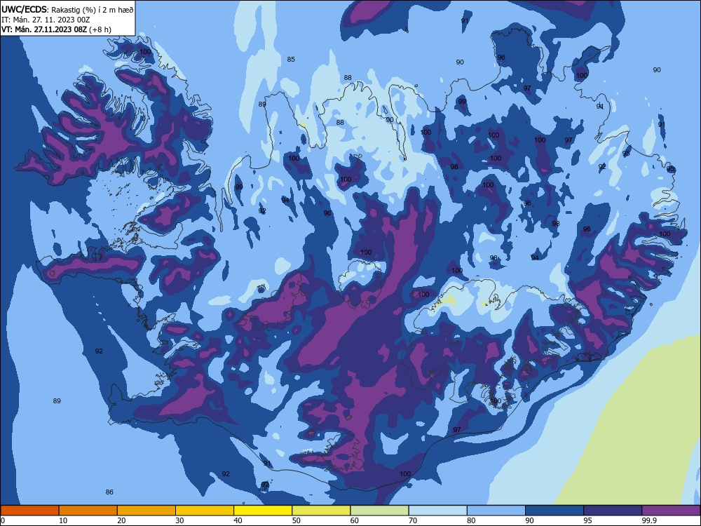Choose the 30–40 golden yellow legend swatch
Screen dimensions: 701x526
pos(205,511)
